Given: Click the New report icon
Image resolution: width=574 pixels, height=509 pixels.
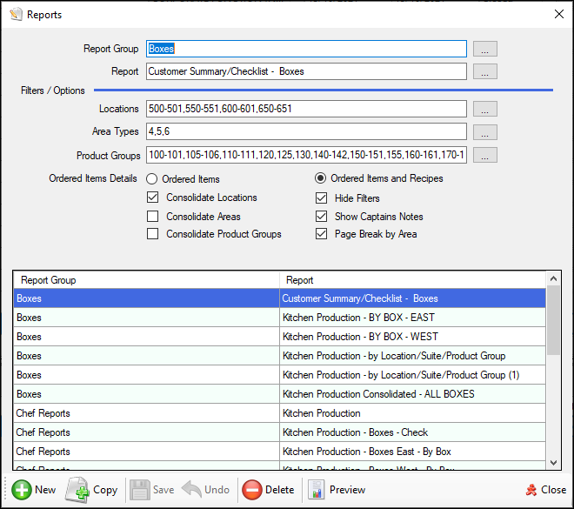Looking at the screenshot, I should coord(23,489).
